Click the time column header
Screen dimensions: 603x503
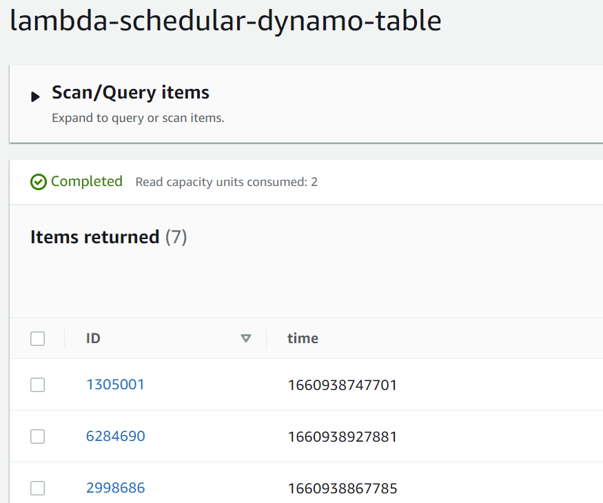pyautogui.click(x=303, y=338)
